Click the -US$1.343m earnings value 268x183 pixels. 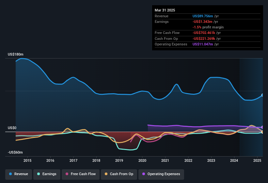point(202,22)
